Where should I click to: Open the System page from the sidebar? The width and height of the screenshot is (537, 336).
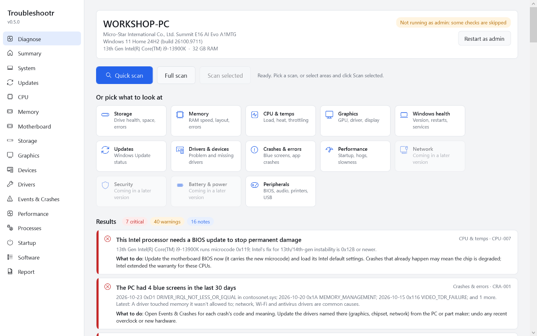click(42, 68)
